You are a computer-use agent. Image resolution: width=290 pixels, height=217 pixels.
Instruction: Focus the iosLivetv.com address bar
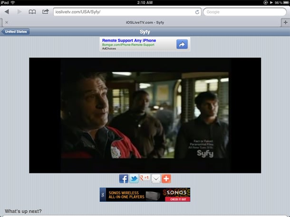124,12
